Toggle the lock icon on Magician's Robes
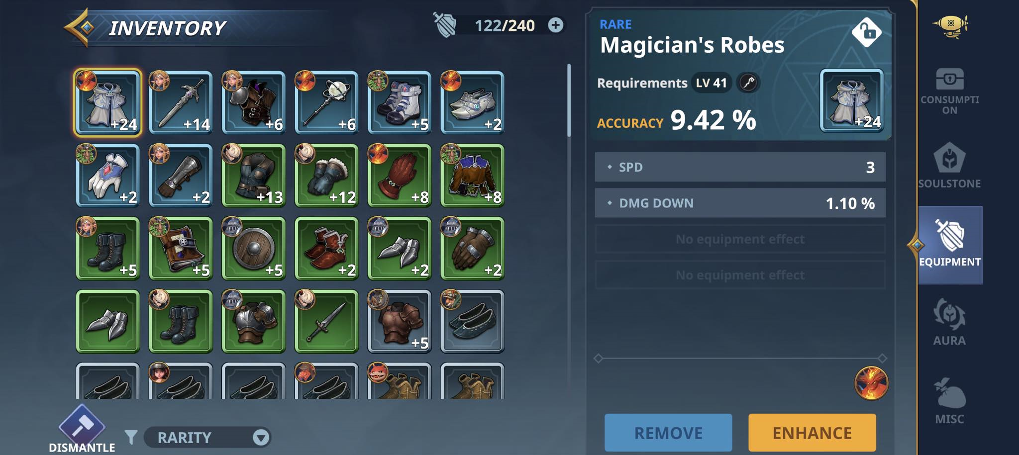This screenshot has height=455, width=1019. tap(866, 33)
